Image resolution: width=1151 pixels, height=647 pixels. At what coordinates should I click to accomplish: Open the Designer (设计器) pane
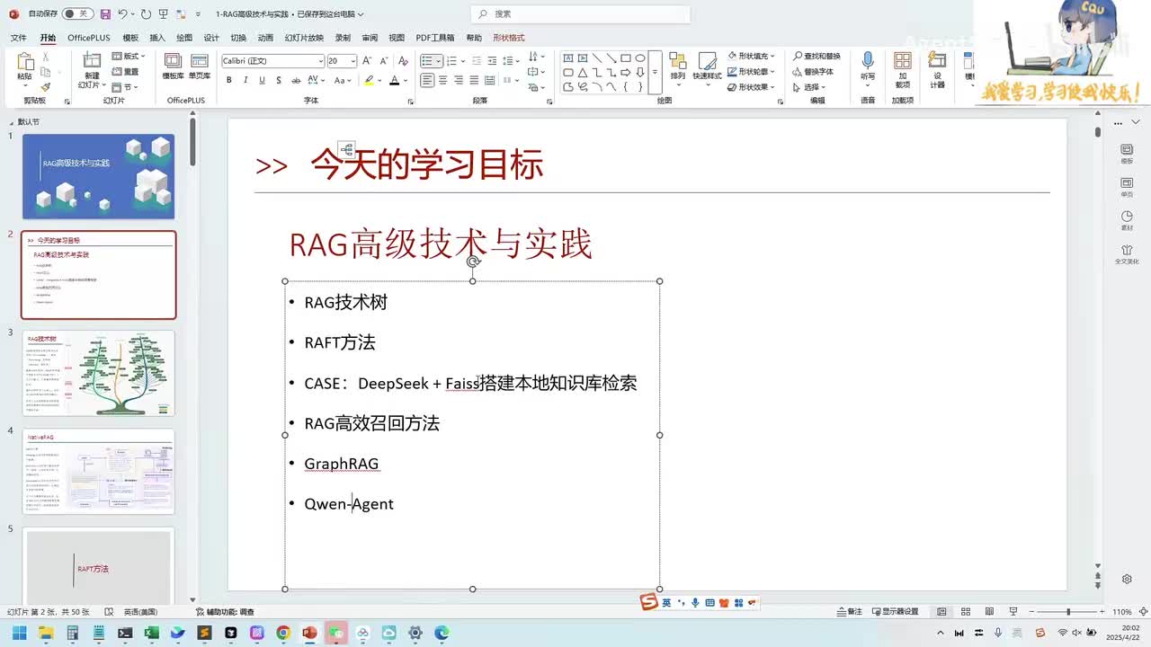pyautogui.click(x=937, y=68)
